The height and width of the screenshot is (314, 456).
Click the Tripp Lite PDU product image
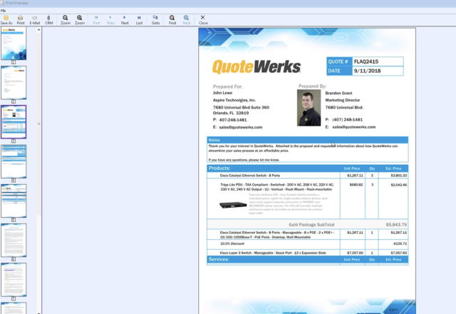(233, 205)
